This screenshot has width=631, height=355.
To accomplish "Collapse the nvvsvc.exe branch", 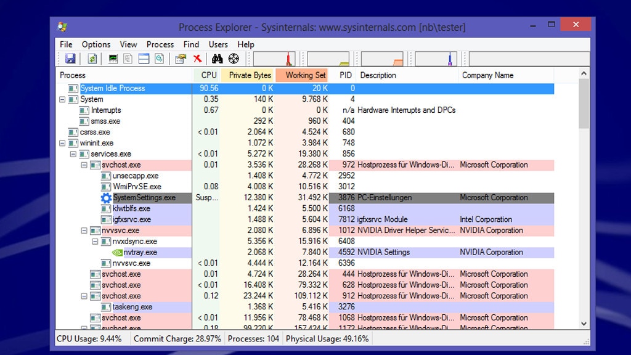I will (83, 230).
